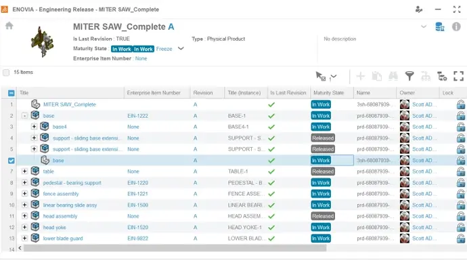Click lock icon for fence assembly row
Image resolution: width=467 pixels, height=263 pixels.
pyautogui.click(x=460, y=194)
